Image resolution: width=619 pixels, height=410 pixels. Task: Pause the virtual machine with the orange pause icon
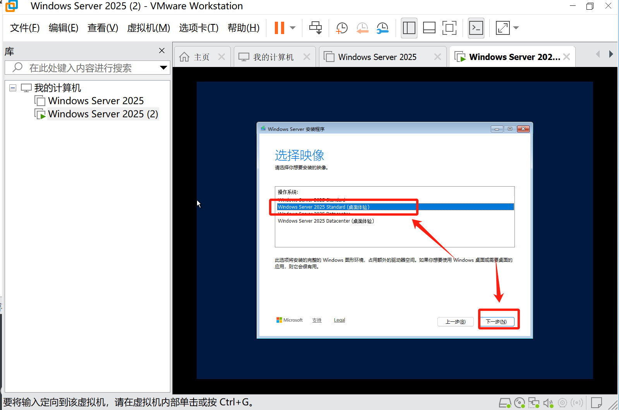[x=279, y=28]
